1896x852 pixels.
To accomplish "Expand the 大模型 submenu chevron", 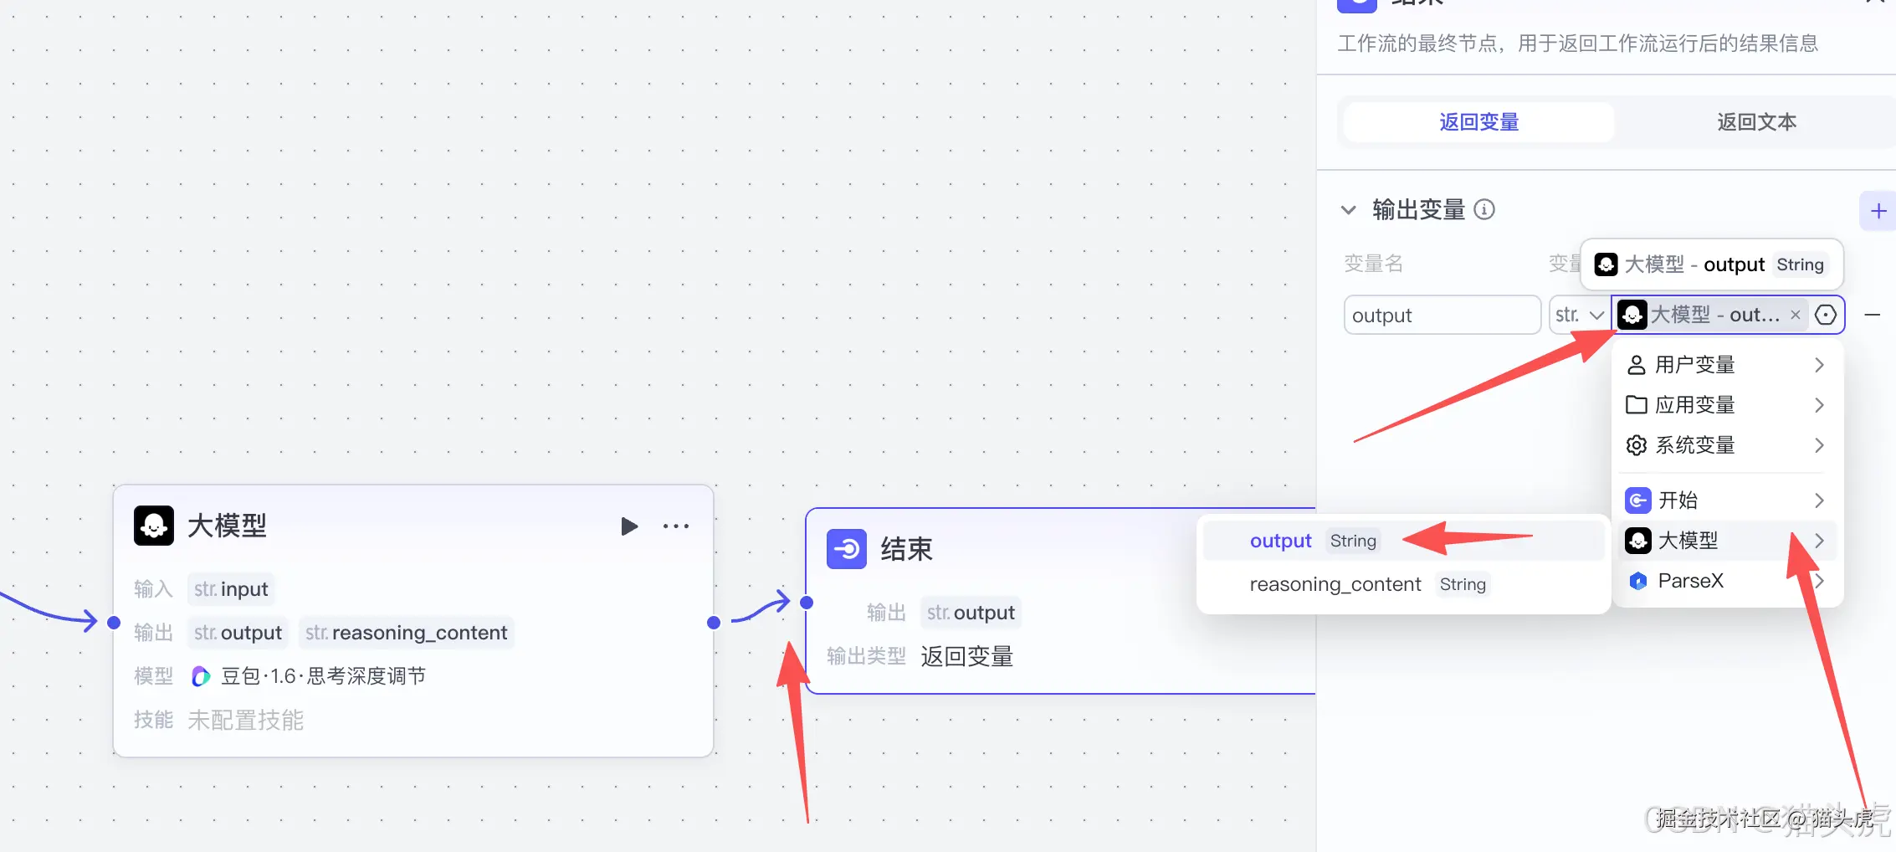I will tap(1818, 540).
